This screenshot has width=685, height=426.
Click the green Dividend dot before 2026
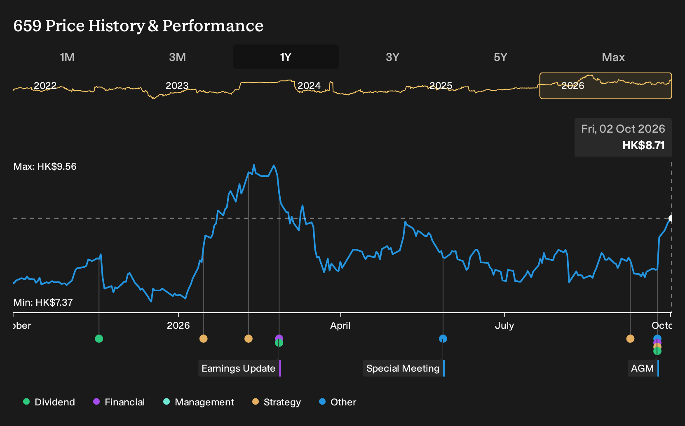(x=99, y=339)
